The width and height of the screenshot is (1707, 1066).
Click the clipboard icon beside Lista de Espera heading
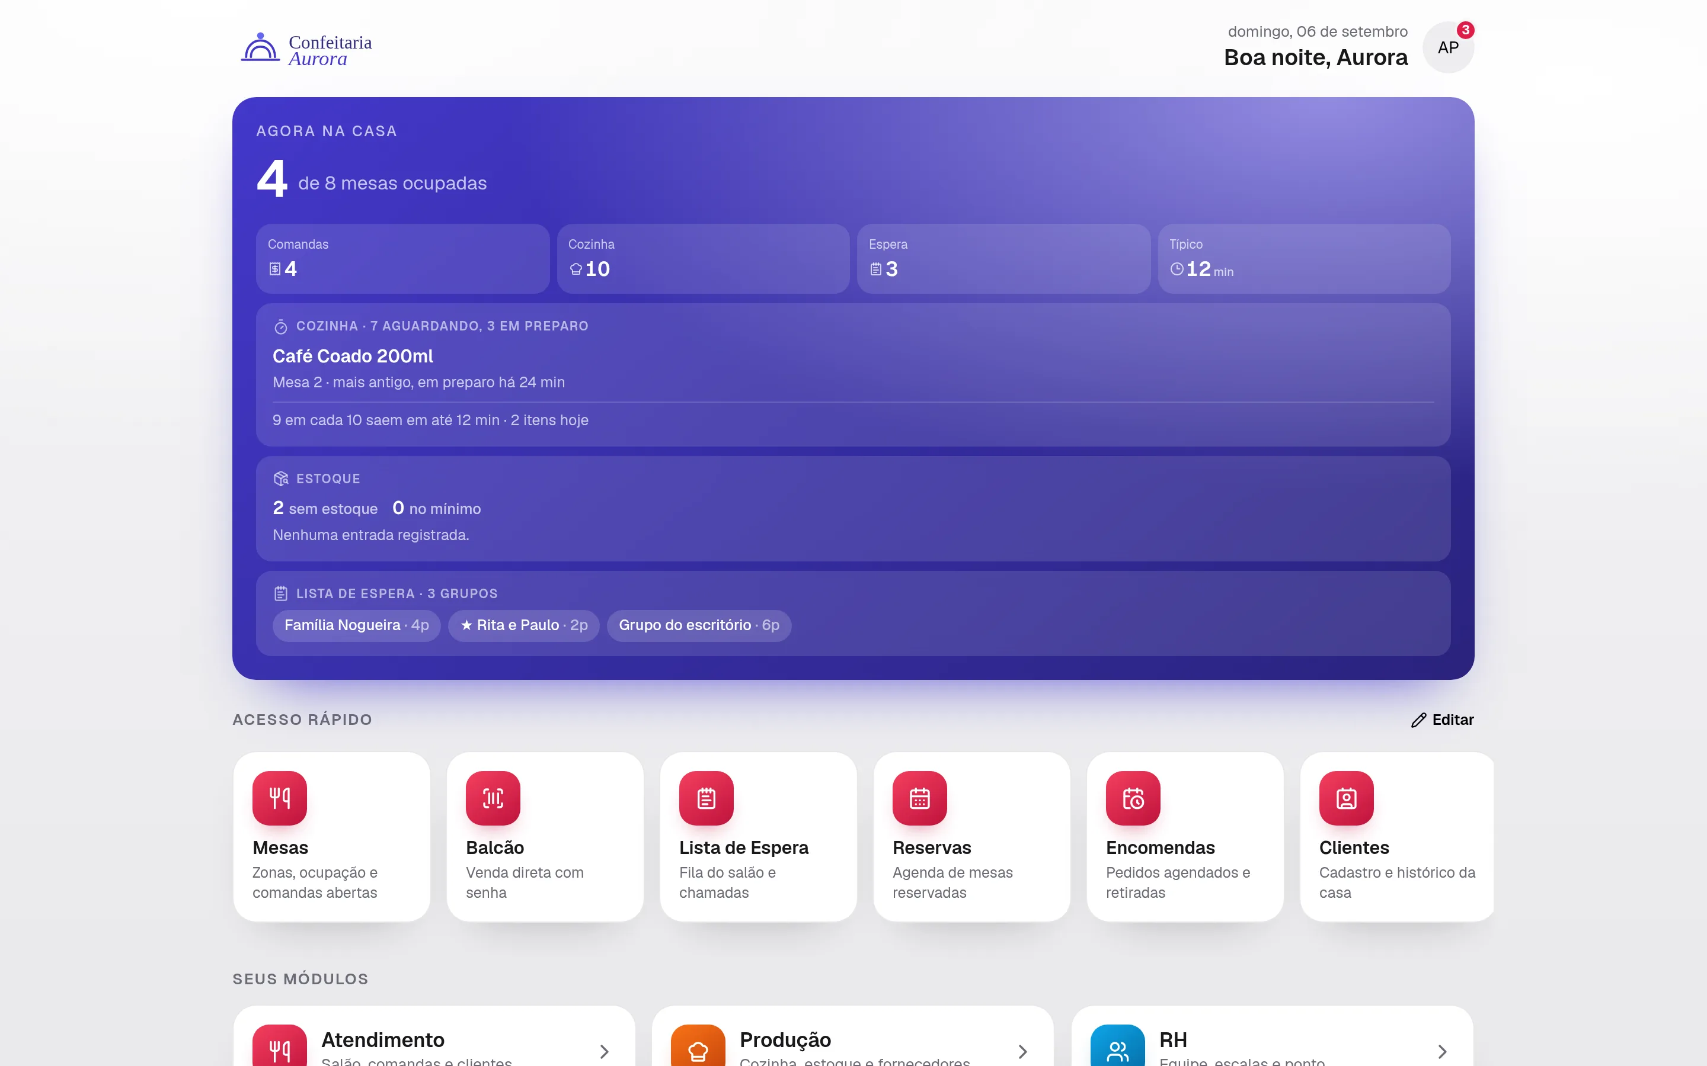(281, 593)
